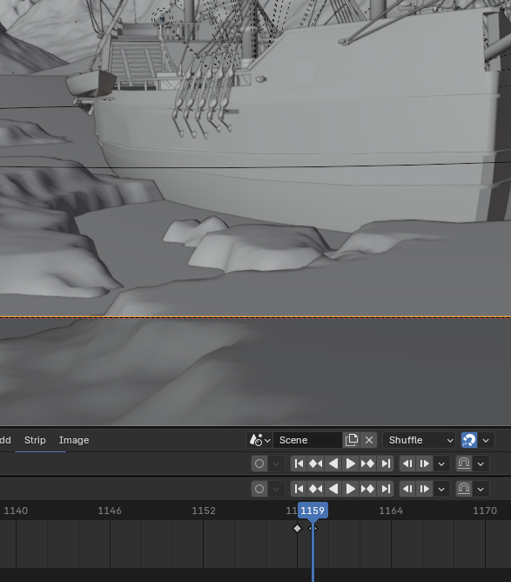Create a new scene copy with the duplicate icon
The height and width of the screenshot is (582, 511).
click(351, 440)
